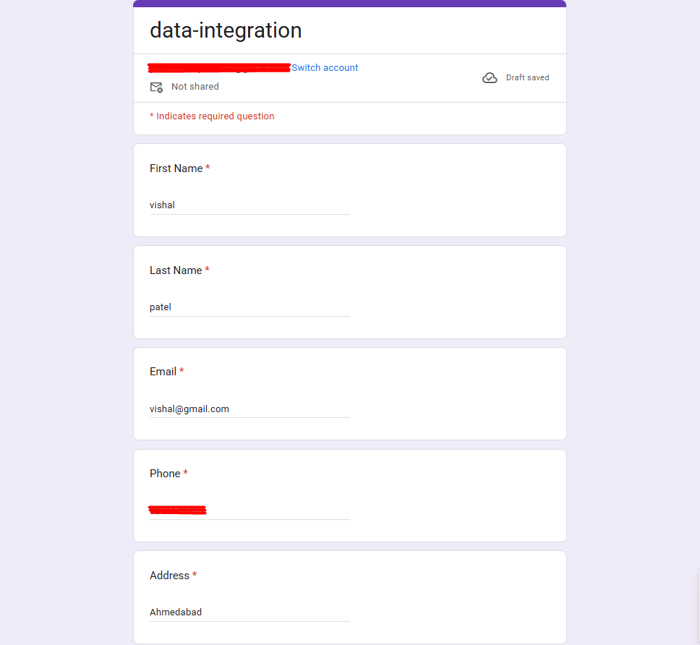The image size is (700, 645).
Task: Click the red asterisk beside First Name
Action: pyautogui.click(x=208, y=167)
